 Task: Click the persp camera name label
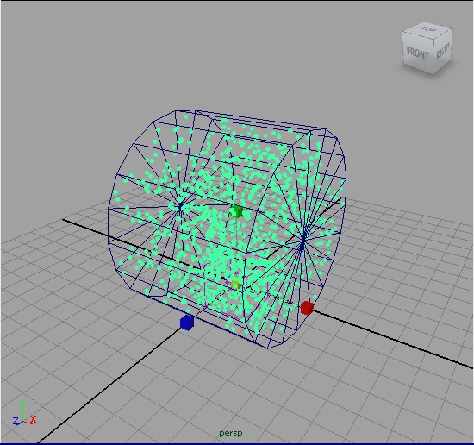point(231,433)
